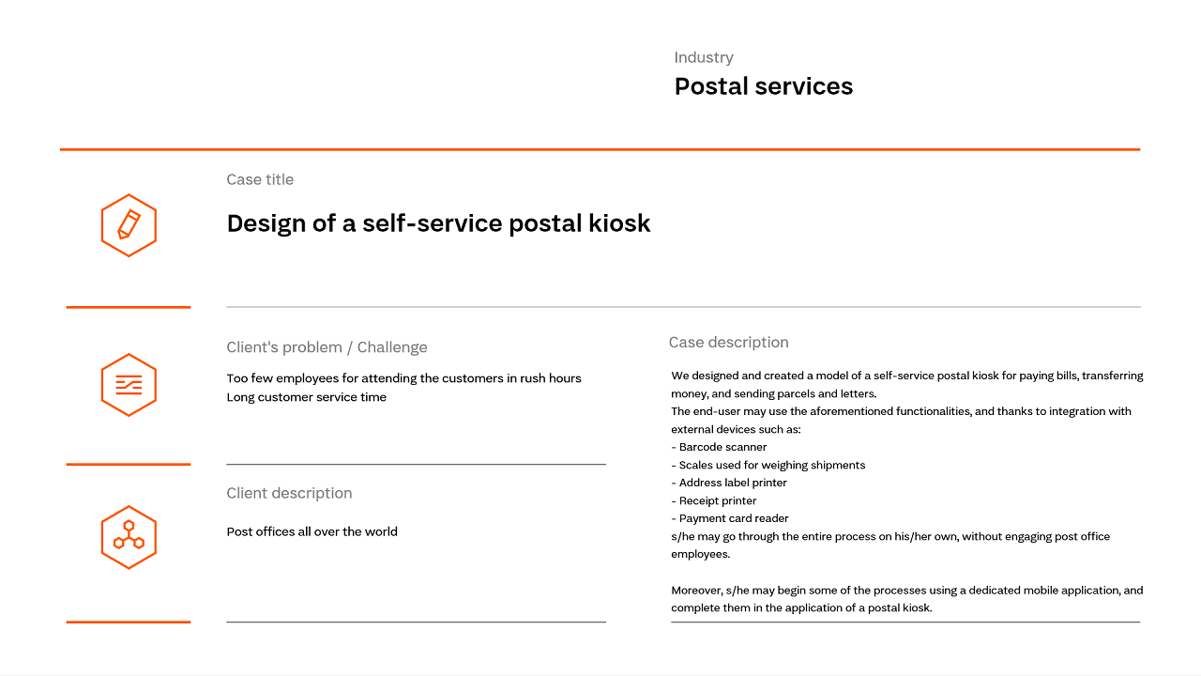This screenshot has height=676, width=1201.
Task: Select the 'Case title' label
Action: (260, 179)
